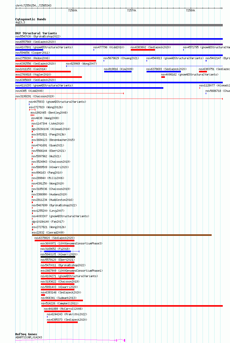Click the nsv4098162 gnomAD variant label

point(190,75)
